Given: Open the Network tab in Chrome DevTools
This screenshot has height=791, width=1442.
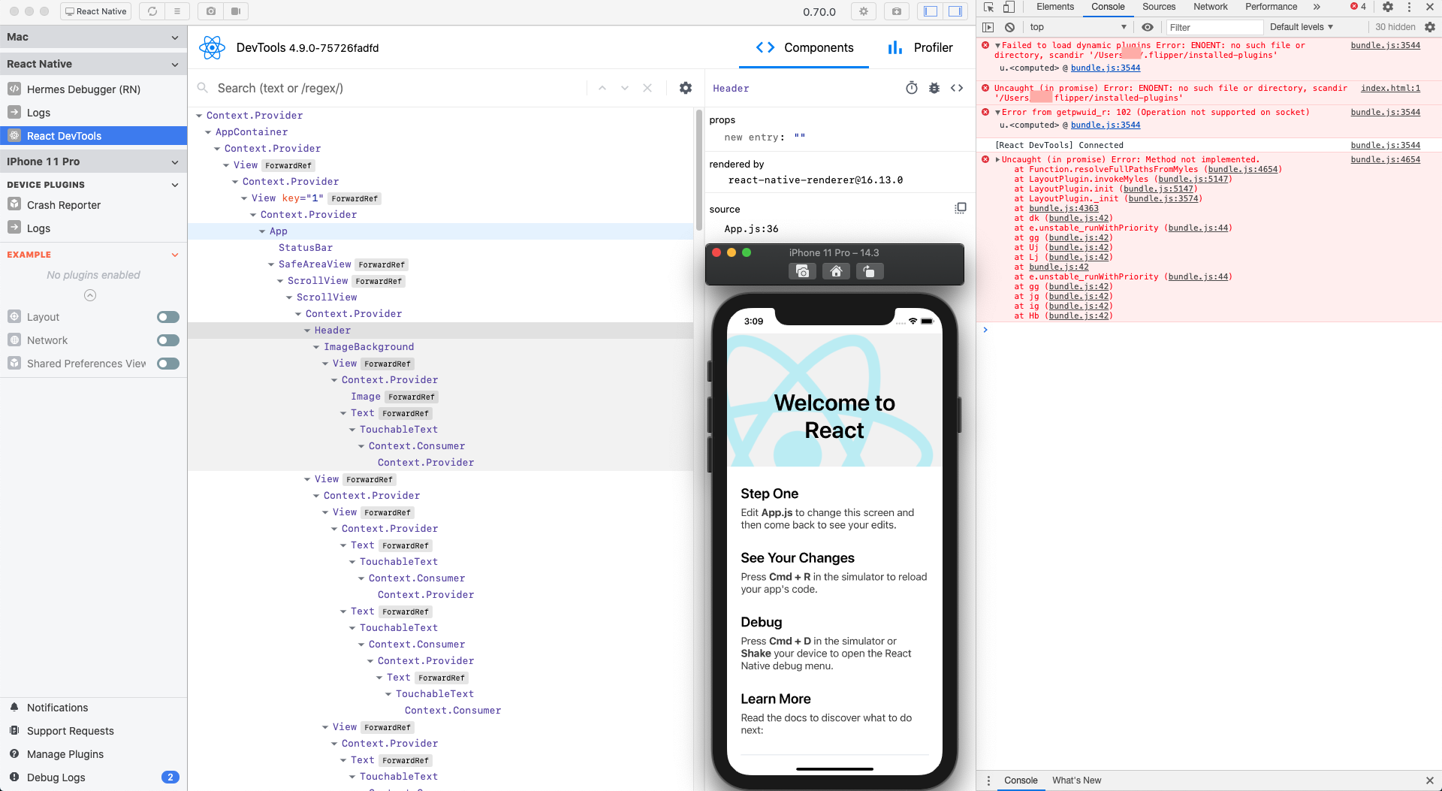Looking at the screenshot, I should [1211, 7].
